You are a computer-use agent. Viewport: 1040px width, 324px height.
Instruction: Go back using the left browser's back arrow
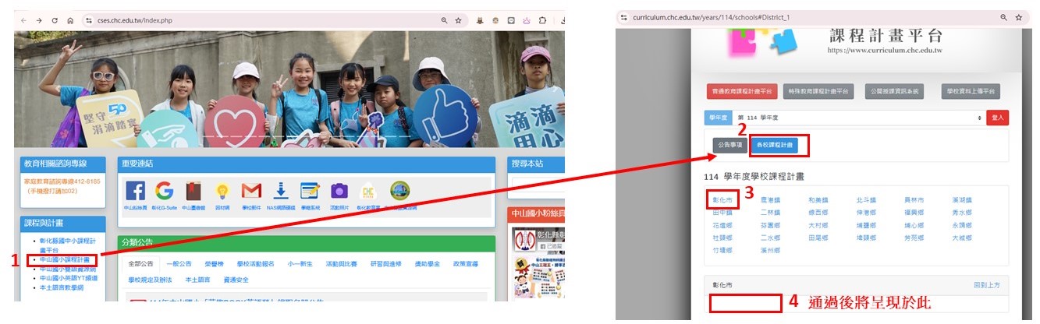tap(23, 20)
